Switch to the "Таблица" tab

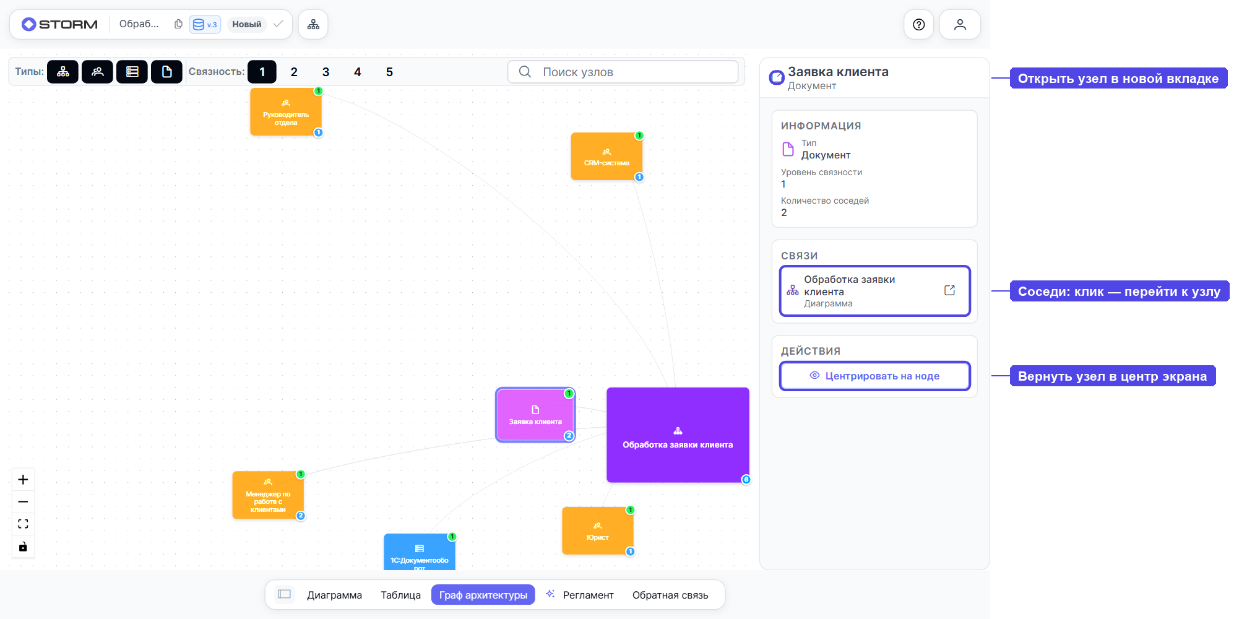coord(400,595)
